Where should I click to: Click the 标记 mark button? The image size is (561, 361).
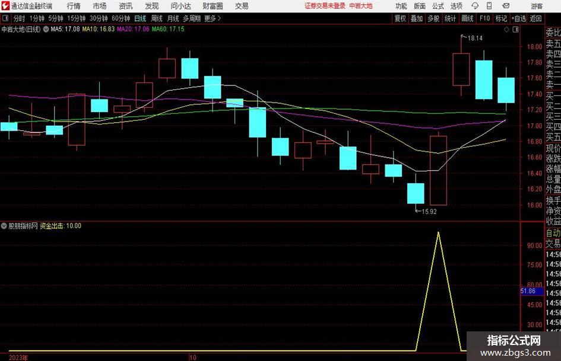pyautogui.click(x=501, y=18)
